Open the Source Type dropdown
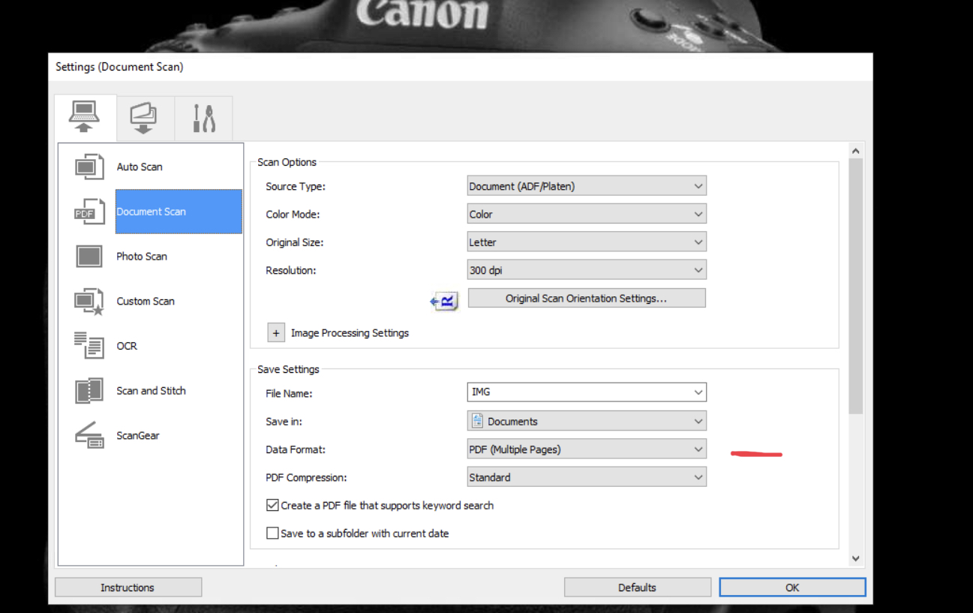 586,186
